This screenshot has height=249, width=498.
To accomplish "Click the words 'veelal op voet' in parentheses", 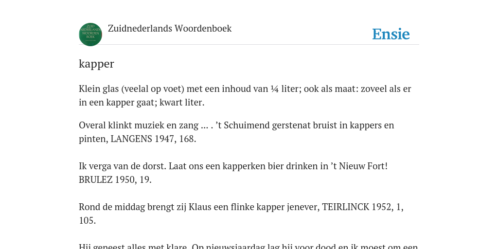I will point(153,89).
